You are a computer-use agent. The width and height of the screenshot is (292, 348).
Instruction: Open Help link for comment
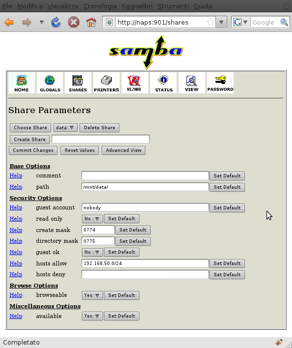[16, 175]
